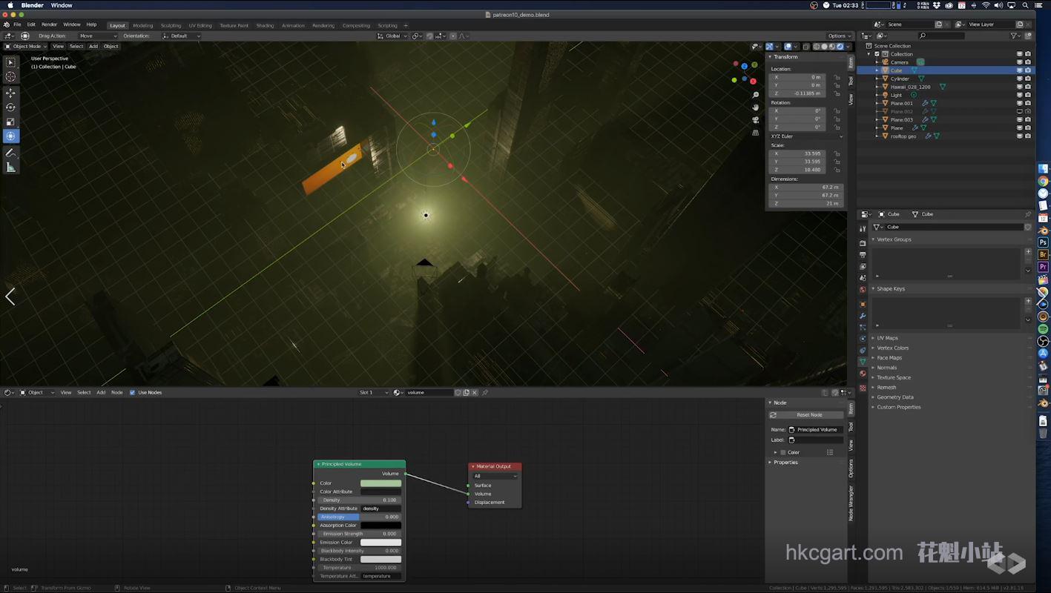1051x593 pixels.
Task: Expand the UV Maps panel
Action: tap(887, 338)
